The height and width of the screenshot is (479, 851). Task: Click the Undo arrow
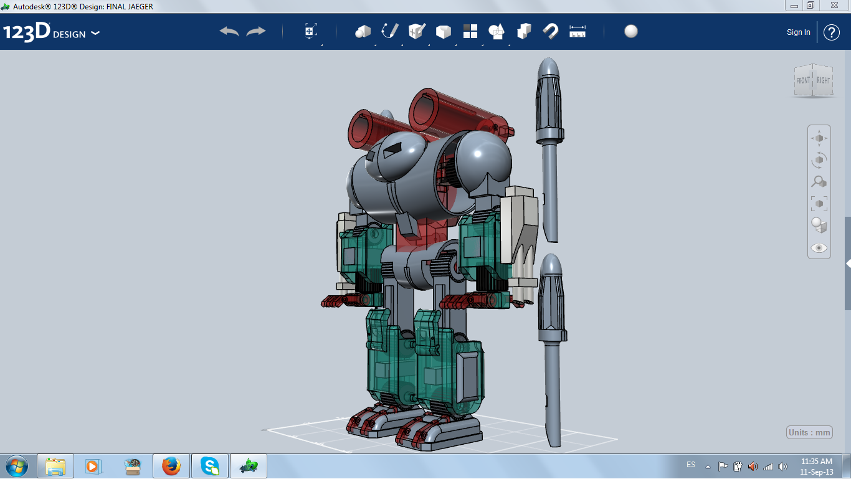point(227,30)
